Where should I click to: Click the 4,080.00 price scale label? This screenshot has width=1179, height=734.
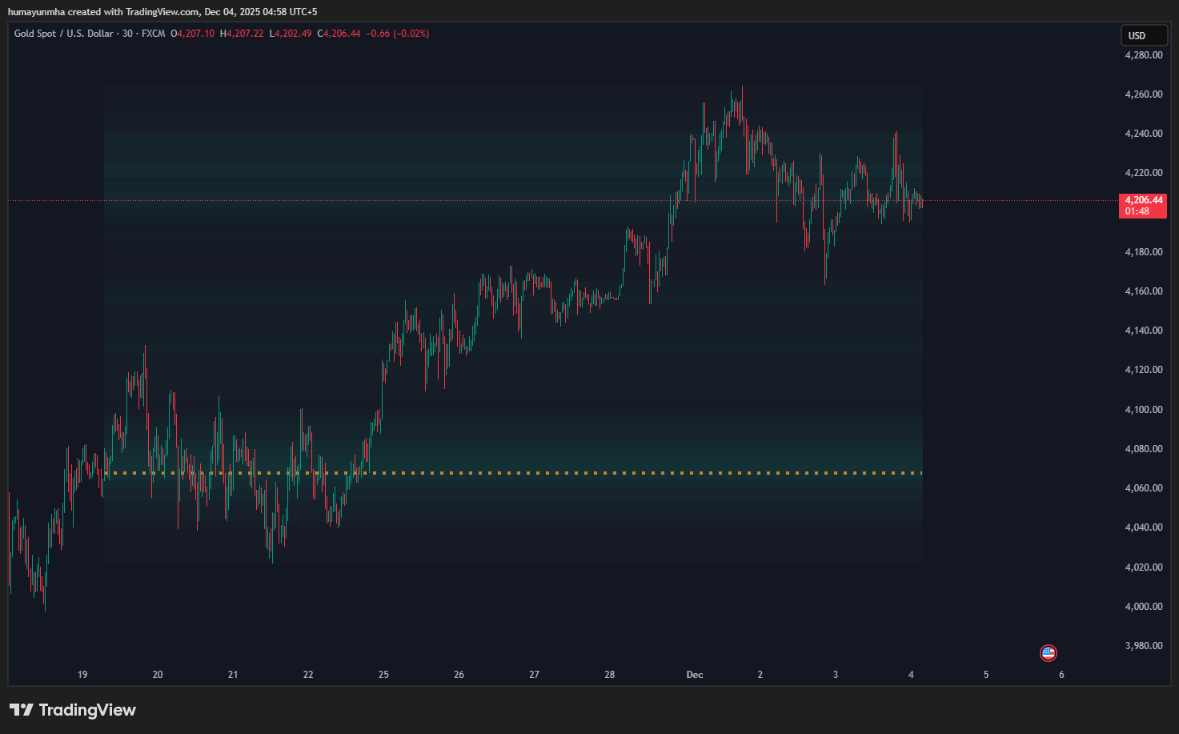[x=1144, y=449]
